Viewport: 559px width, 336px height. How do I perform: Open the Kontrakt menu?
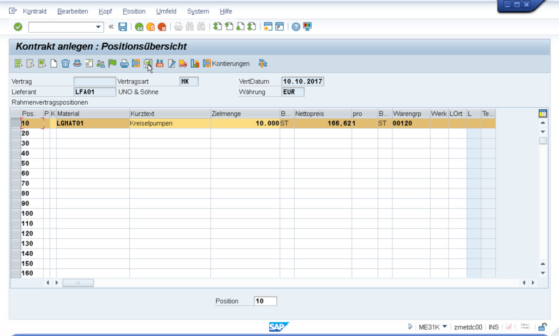pos(35,11)
